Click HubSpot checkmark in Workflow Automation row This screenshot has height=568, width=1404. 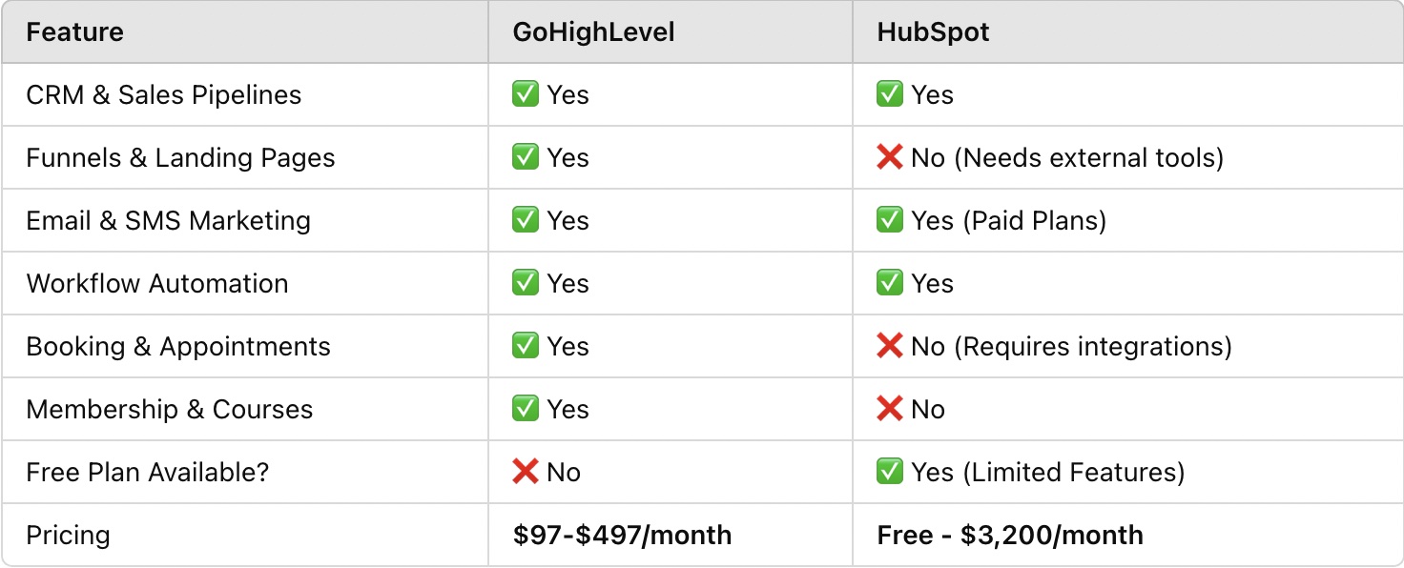coord(890,283)
